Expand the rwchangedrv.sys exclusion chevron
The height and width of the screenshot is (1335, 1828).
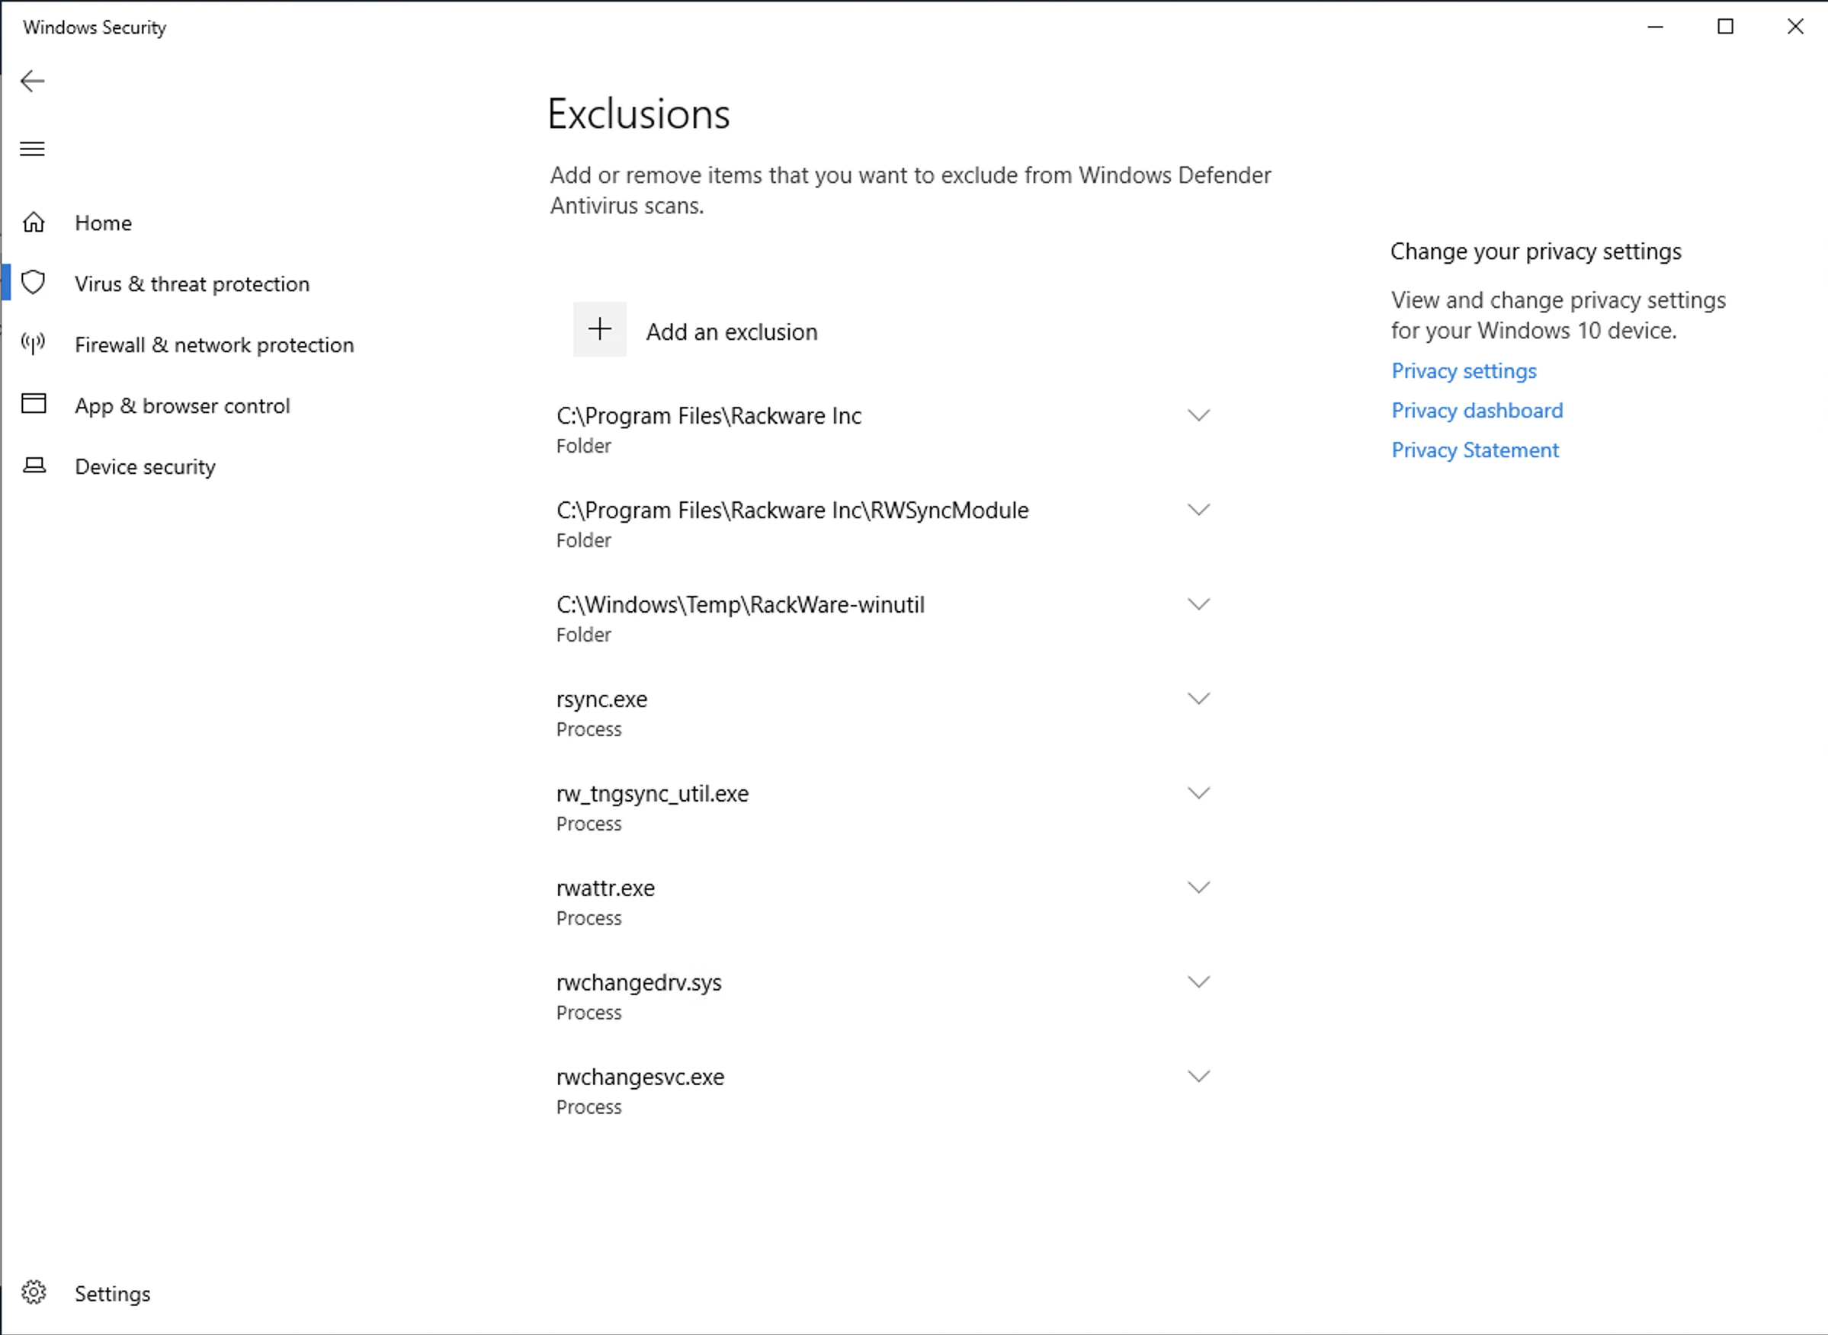[x=1199, y=983]
